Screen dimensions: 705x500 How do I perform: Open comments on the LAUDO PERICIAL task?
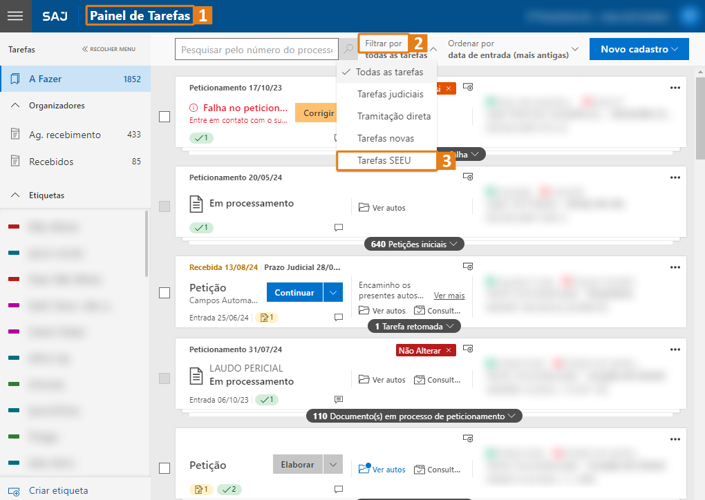coord(339,399)
